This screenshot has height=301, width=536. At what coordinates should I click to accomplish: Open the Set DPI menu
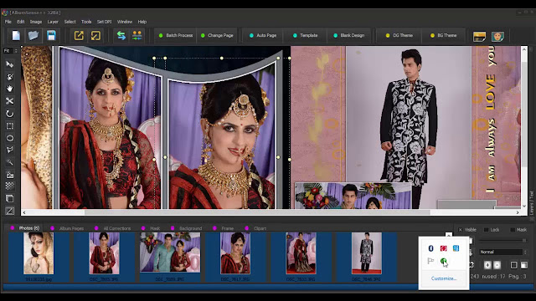104,22
